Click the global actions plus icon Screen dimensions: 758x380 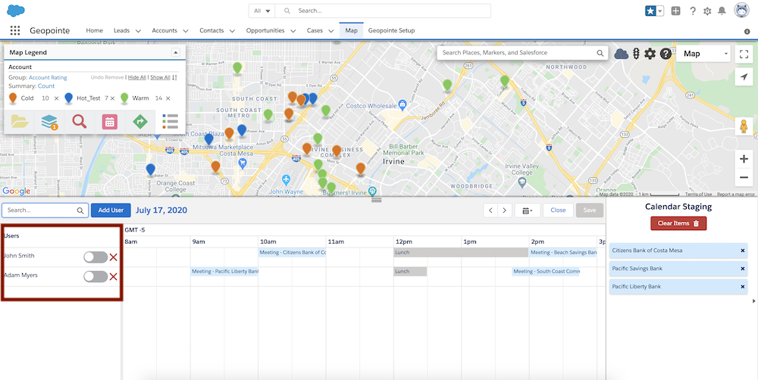(x=676, y=11)
